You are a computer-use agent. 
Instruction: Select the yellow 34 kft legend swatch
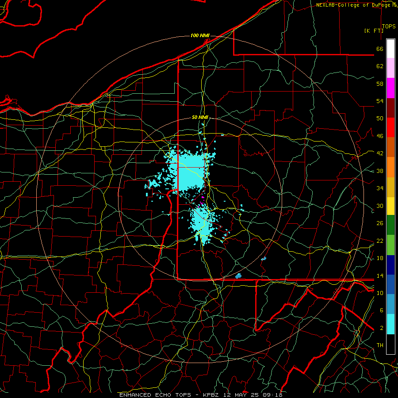tap(390, 206)
